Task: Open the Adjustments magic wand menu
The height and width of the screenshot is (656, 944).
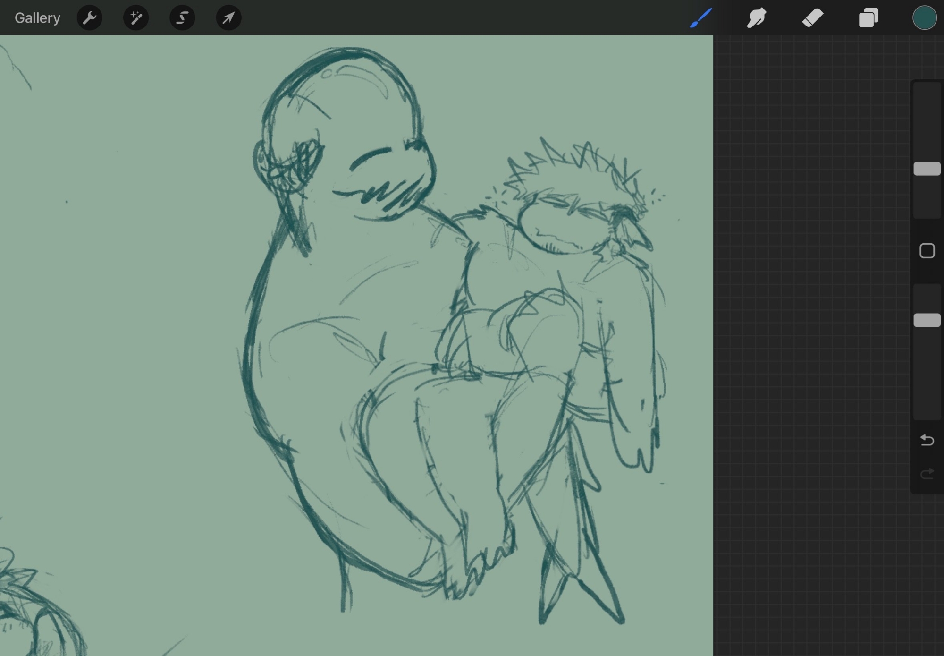Action: (136, 18)
